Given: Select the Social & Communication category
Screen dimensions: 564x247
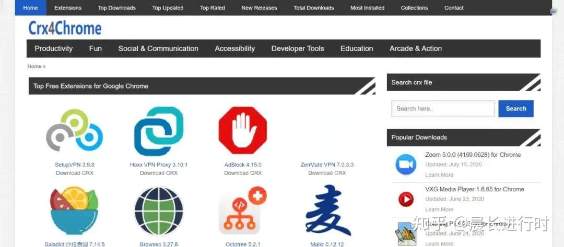Looking at the screenshot, I should 158,48.
